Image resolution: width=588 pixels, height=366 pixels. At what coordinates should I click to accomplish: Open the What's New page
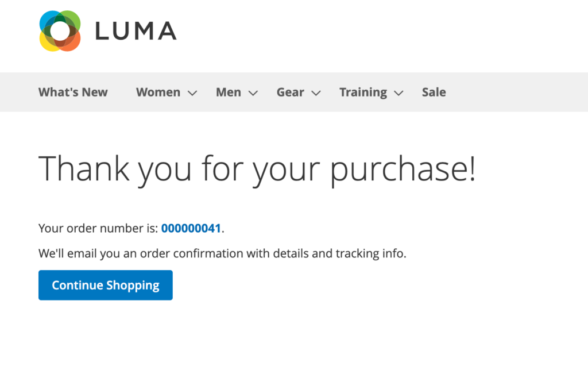click(x=73, y=93)
